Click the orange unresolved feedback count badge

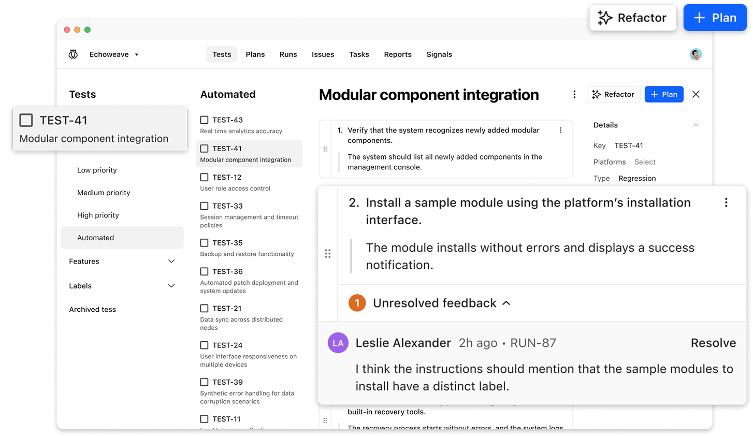pyautogui.click(x=356, y=303)
